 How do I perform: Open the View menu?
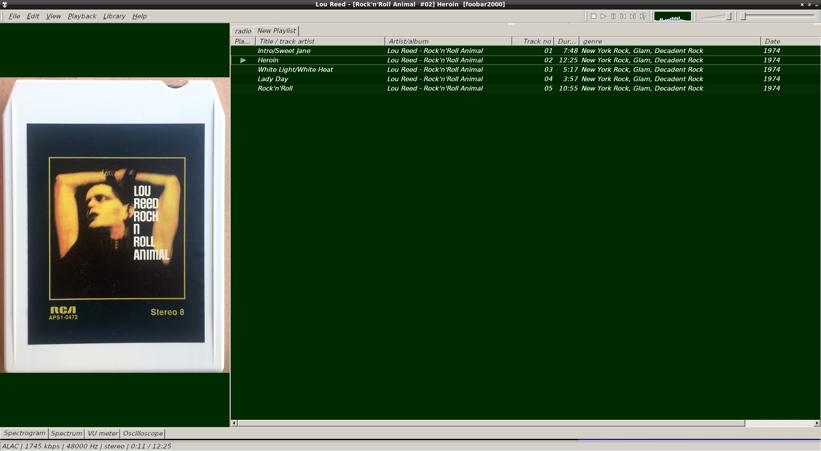[53, 16]
